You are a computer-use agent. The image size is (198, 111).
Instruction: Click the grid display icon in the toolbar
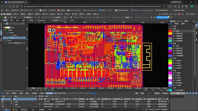[71, 18]
